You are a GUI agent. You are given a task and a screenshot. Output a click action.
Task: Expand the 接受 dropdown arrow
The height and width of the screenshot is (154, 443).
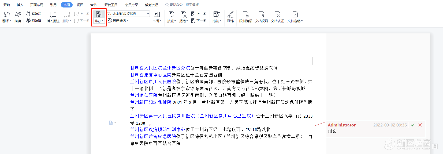click(x=175, y=21)
